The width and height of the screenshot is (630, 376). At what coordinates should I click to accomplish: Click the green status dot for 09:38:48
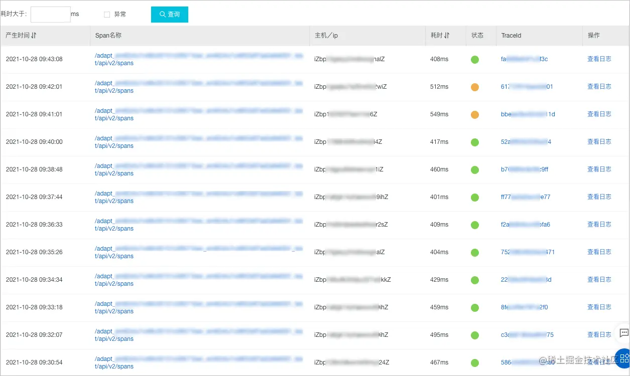tap(475, 170)
